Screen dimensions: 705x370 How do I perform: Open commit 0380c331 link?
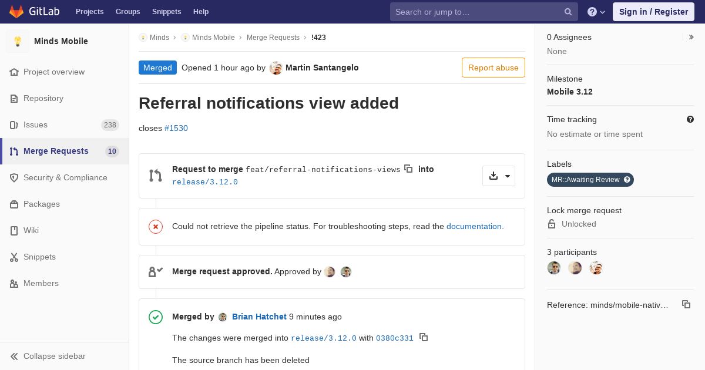pyautogui.click(x=395, y=338)
